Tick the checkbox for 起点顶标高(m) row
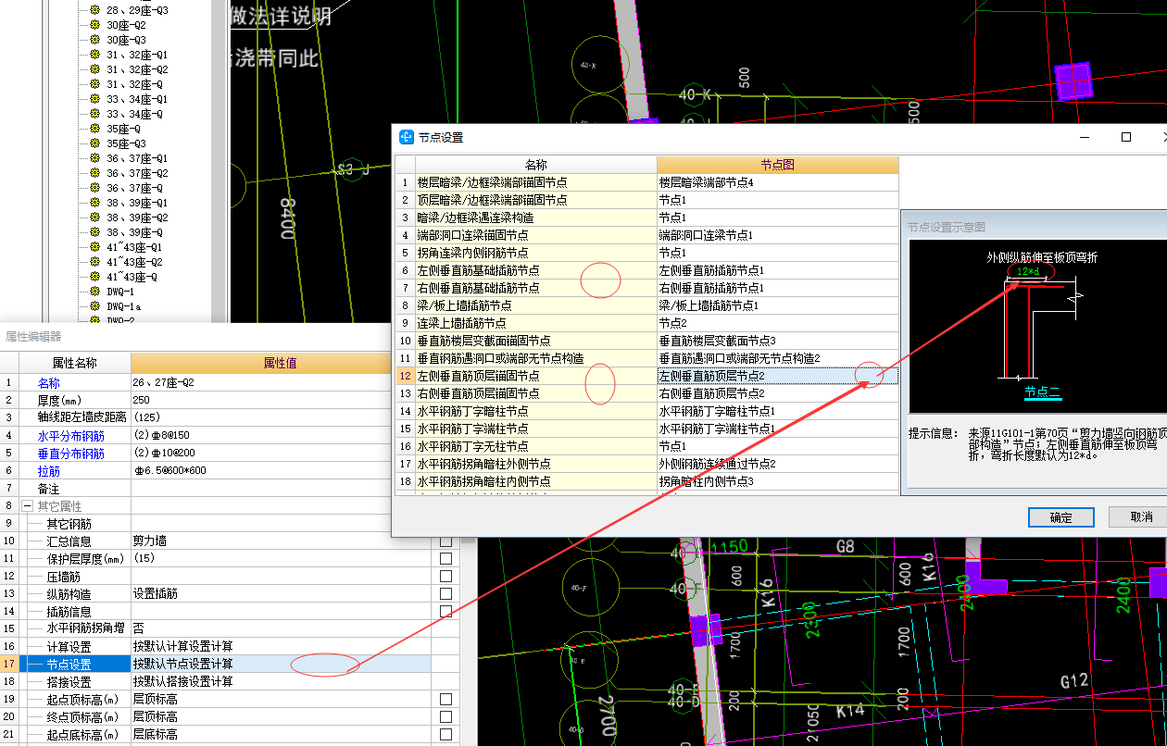Screen dimensions: 1167x746 (x=445, y=699)
